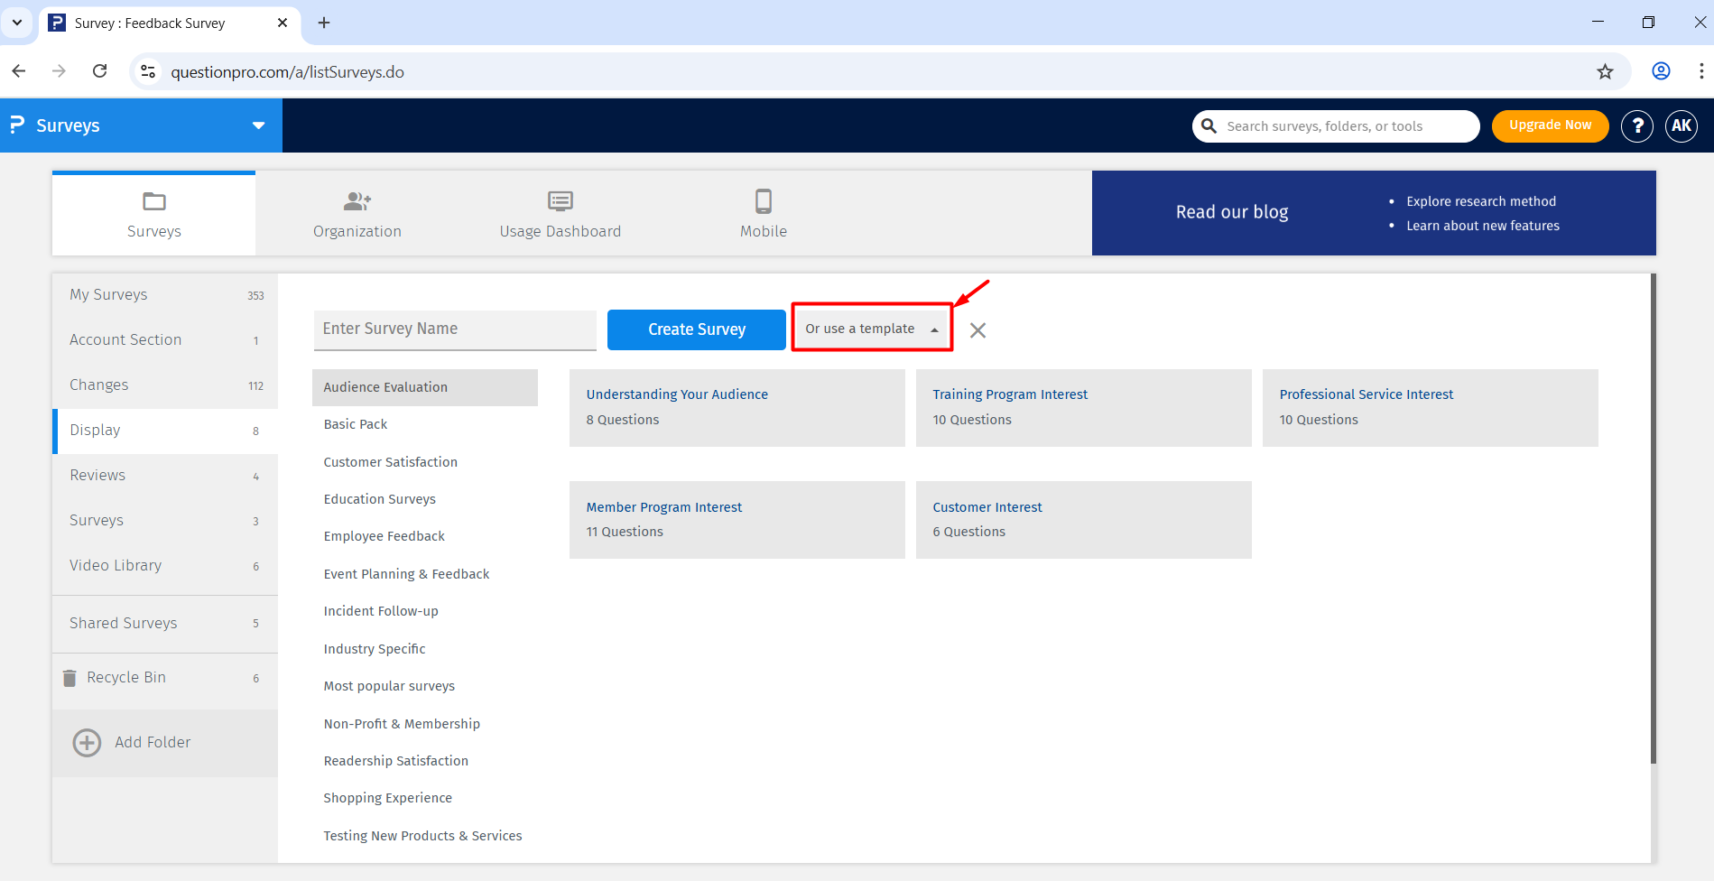Select the Basic Pack template category
The image size is (1714, 881).
click(425, 424)
